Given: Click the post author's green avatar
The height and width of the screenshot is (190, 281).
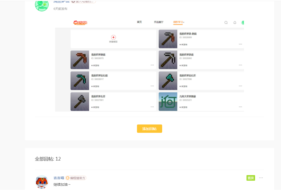Looking at the screenshot, I should coord(42,5).
